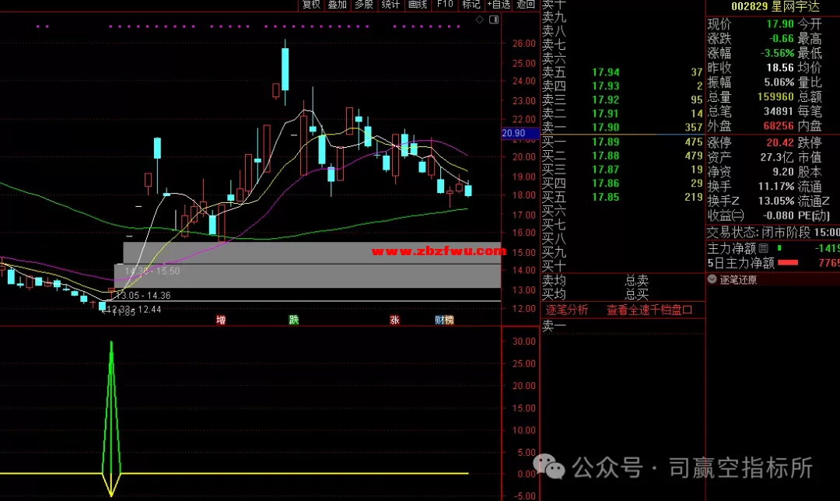This screenshot has height=501, width=840.
Task: Select the 画线 drawing tool item
Action: (x=418, y=5)
